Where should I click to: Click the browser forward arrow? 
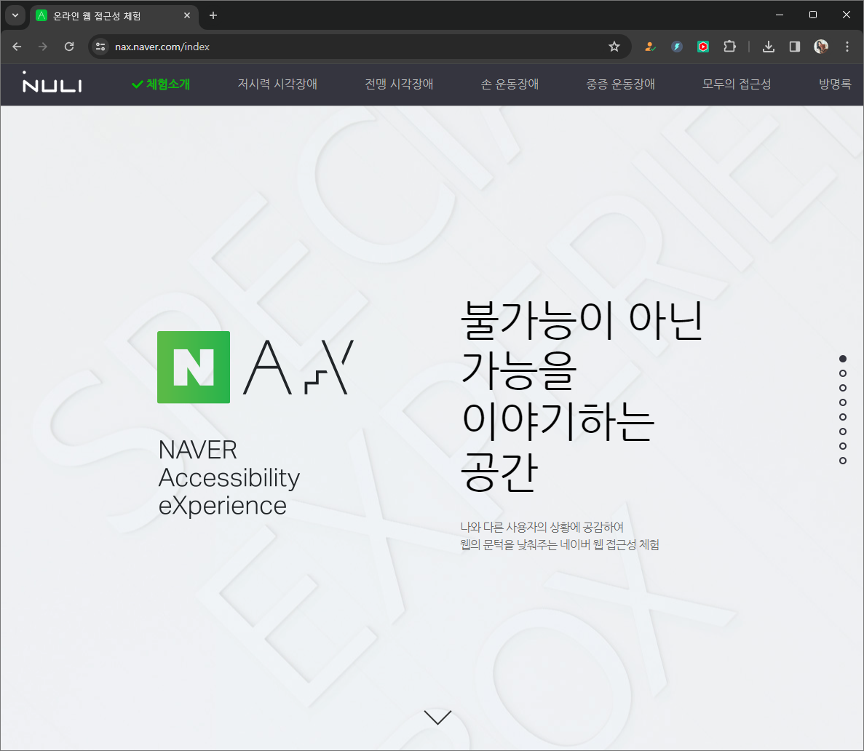(43, 47)
